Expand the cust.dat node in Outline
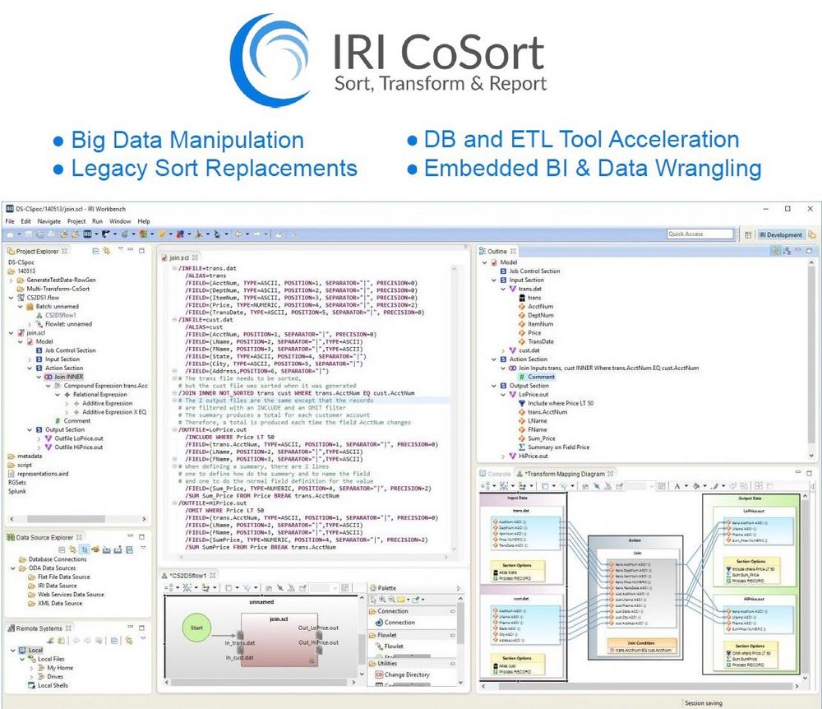This screenshot has width=822, height=709. click(502, 350)
